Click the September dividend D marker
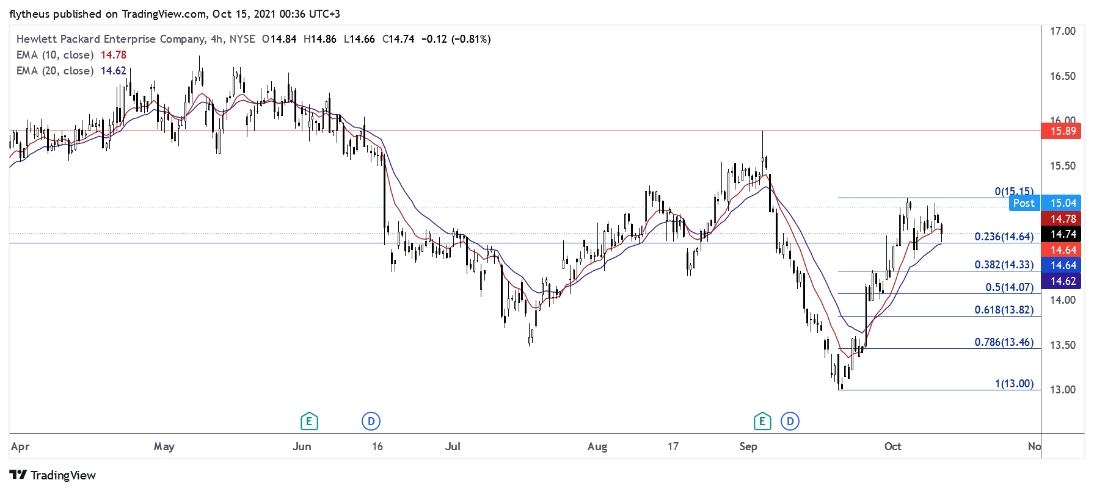The image size is (1094, 491). tap(790, 421)
